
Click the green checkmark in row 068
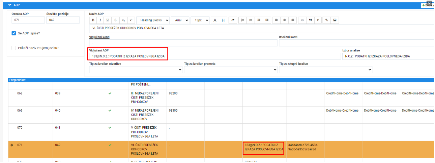coord(110,93)
